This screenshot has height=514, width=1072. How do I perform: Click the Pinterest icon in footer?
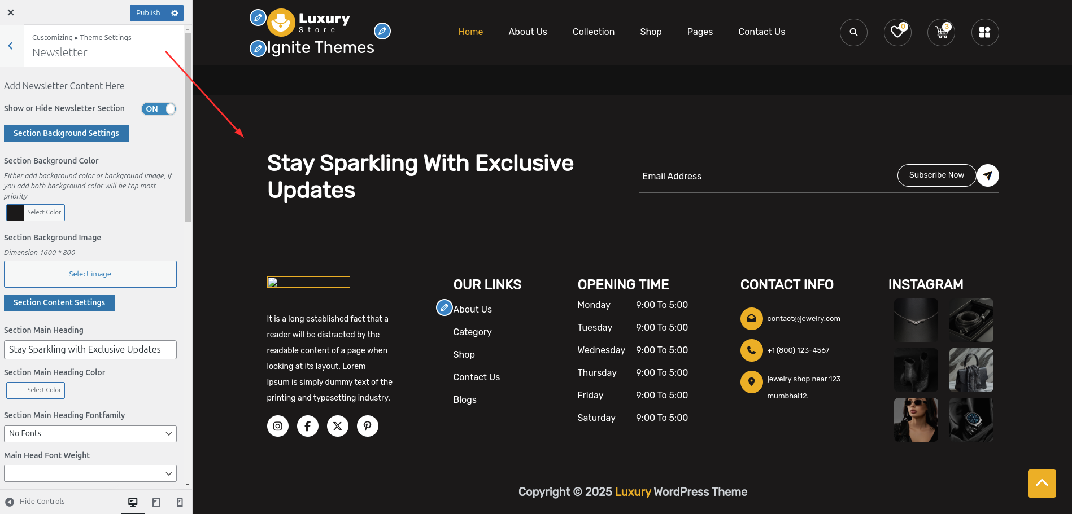click(x=368, y=426)
